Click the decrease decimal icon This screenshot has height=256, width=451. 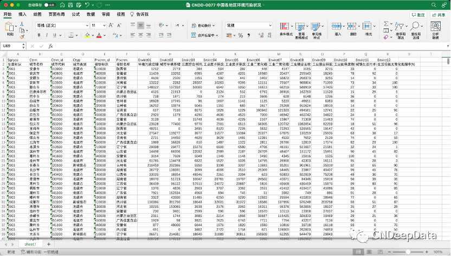(269, 35)
